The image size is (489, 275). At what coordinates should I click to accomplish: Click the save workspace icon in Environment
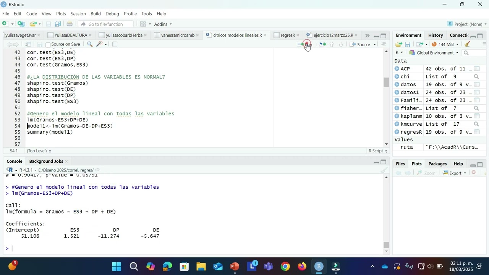[x=408, y=44]
